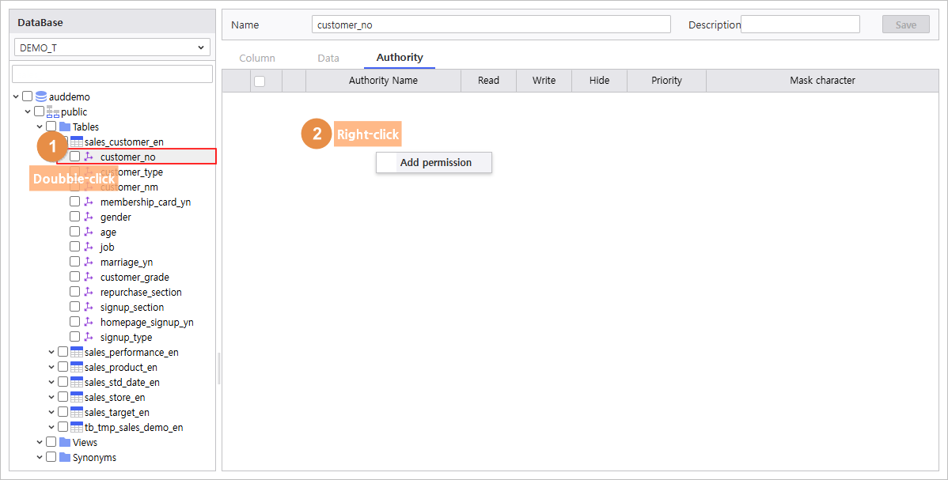Screen dimensions: 948x480
Task: Click the gender column icon
Action: (x=89, y=217)
